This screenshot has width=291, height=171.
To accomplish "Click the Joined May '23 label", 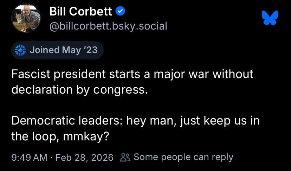I will point(63,50).
